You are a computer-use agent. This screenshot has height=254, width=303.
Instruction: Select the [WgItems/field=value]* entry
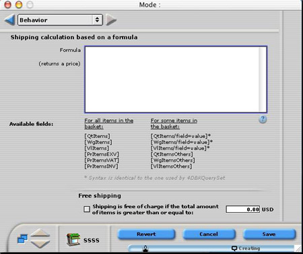(x=182, y=142)
